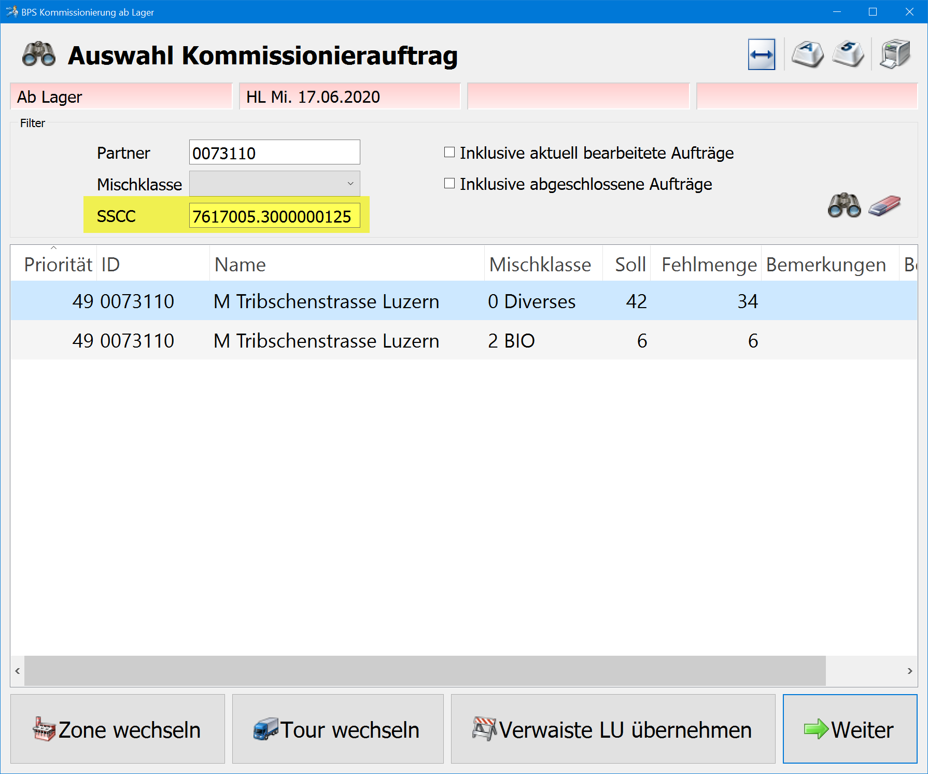The image size is (928, 774).
Task: Click the Zone wechseln button
Action: (118, 729)
